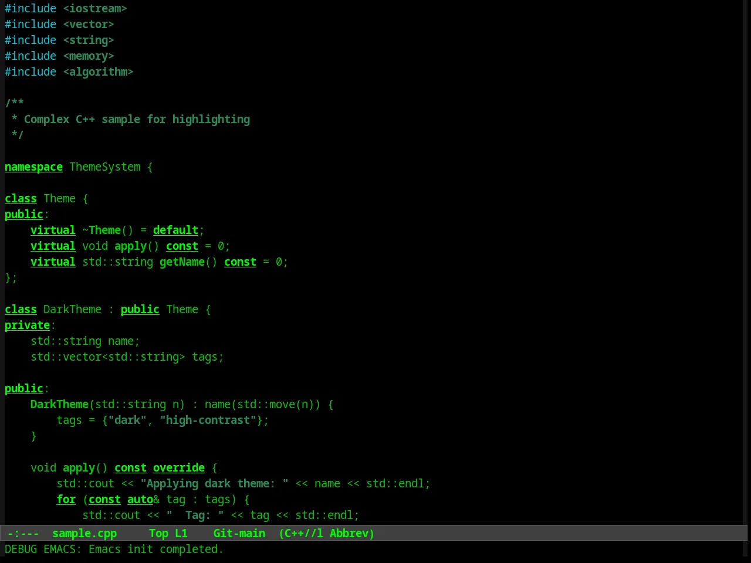The width and height of the screenshot is (751, 563).
Task: Click the 'namespace' keyword
Action: pyautogui.click(x=33, y=167)
